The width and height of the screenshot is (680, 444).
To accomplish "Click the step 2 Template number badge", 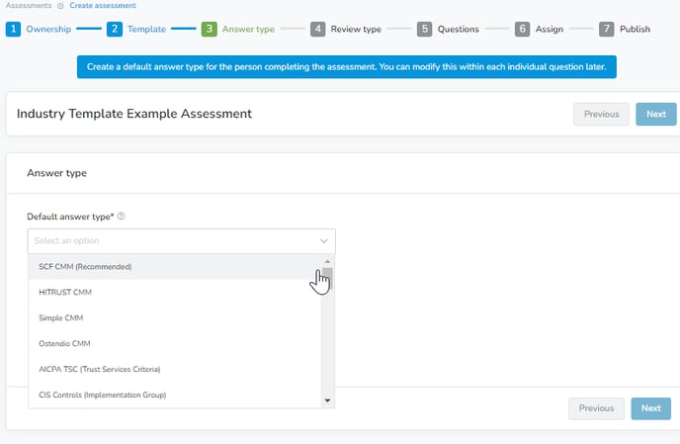I will coord(115,29).
